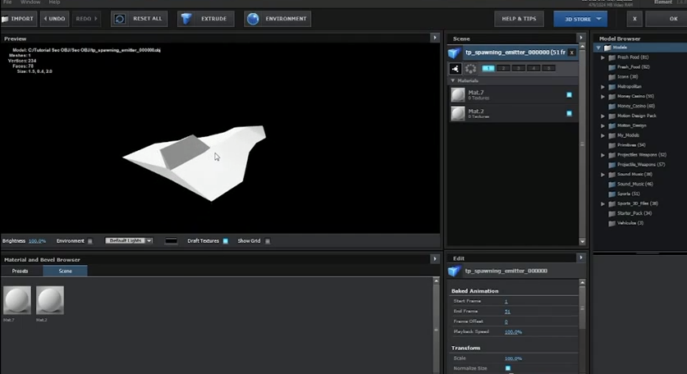Expand the Money Casino (55) folder arrow
687x374 pixels.
pyautogui.click(x=603, y=96)
